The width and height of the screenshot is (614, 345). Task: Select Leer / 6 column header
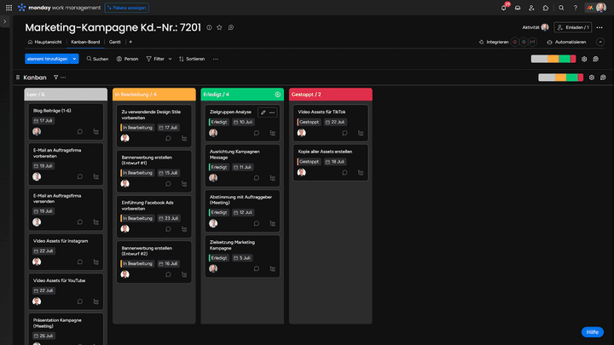click(66, 95)
